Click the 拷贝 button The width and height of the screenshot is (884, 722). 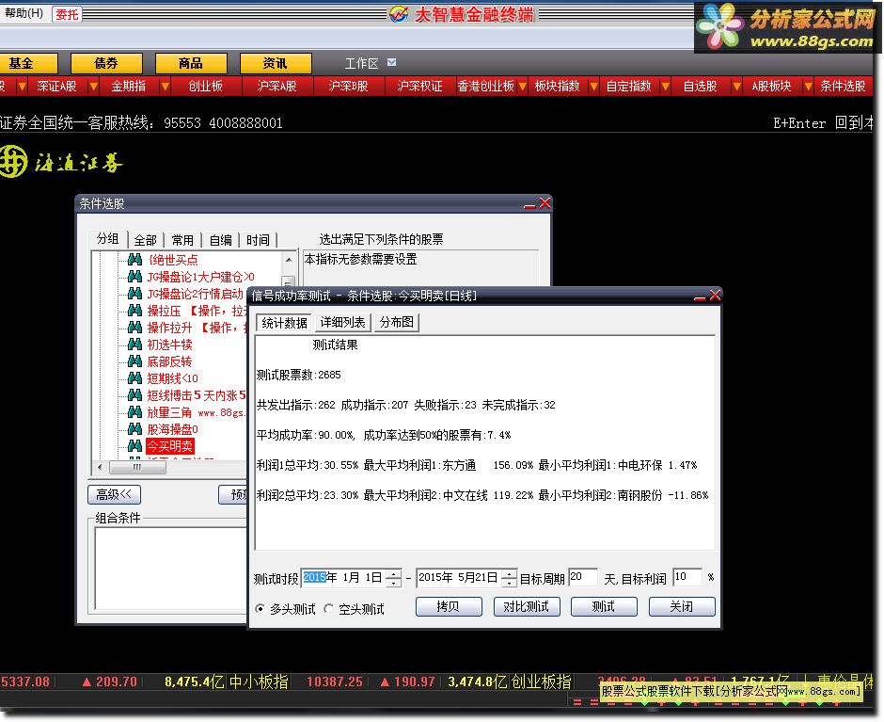pos(449,607)
